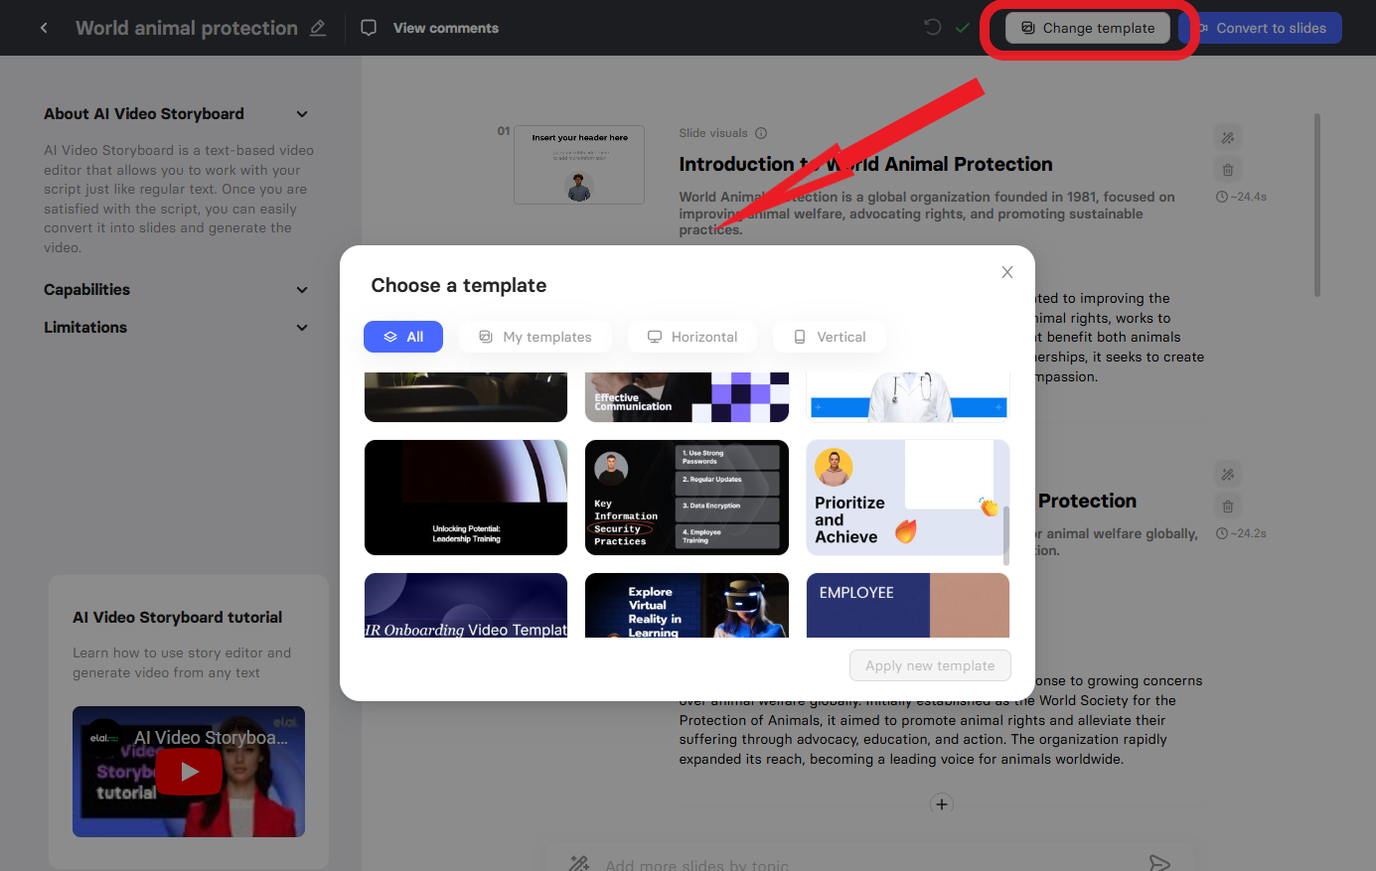
Task: Open the slide 01 thumbnail preview
Action: [x=579, y=165]
